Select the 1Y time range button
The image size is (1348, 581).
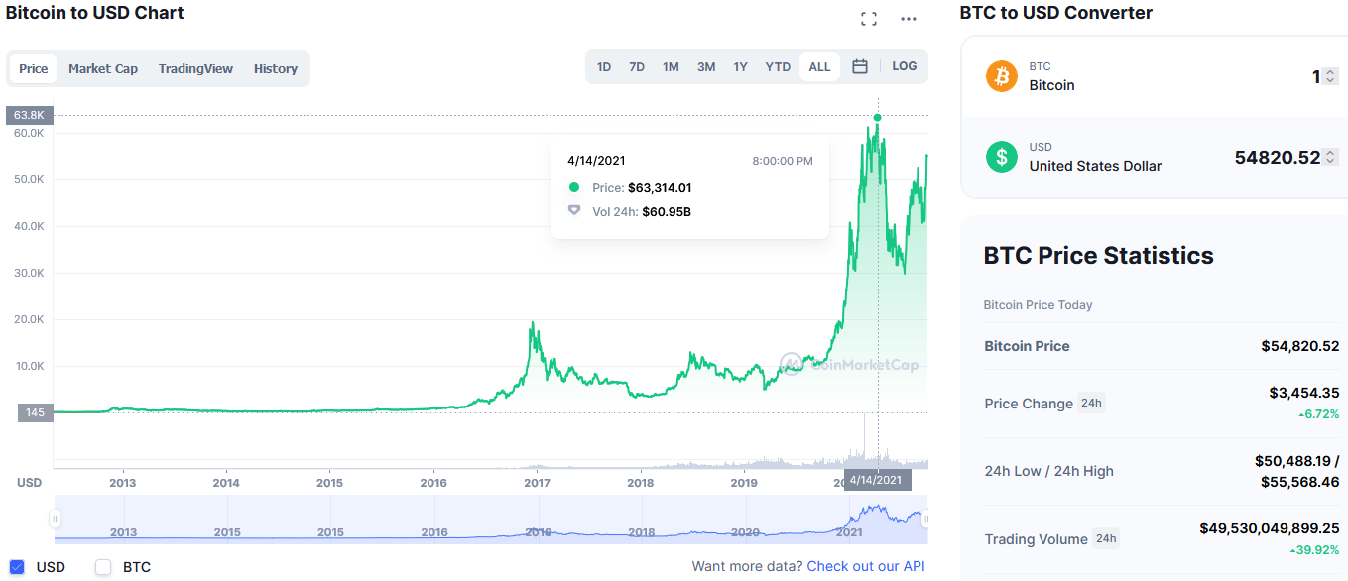coord(740,66)
